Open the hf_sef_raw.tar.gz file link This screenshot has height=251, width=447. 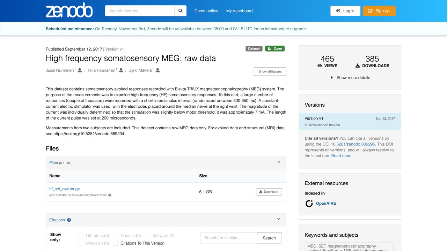pos(65,189)
